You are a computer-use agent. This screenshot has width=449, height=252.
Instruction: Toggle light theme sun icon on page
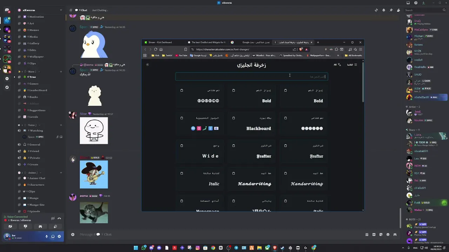point(147,65)
